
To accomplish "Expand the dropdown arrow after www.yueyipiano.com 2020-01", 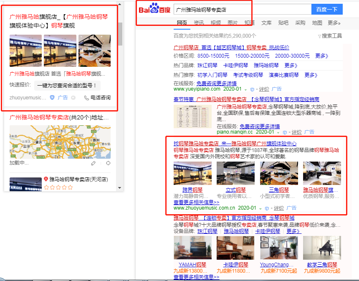I will (246, 89).
